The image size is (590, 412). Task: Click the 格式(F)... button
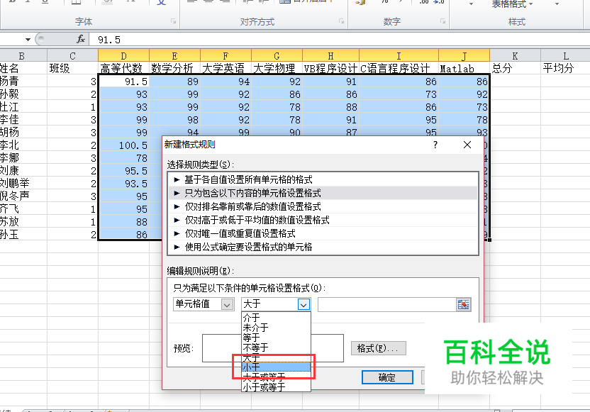[378, 348]
